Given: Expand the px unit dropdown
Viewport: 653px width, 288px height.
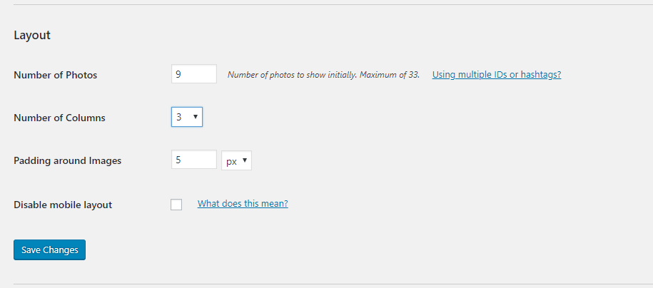Looking at the screenshot, I should click(236, 160).
